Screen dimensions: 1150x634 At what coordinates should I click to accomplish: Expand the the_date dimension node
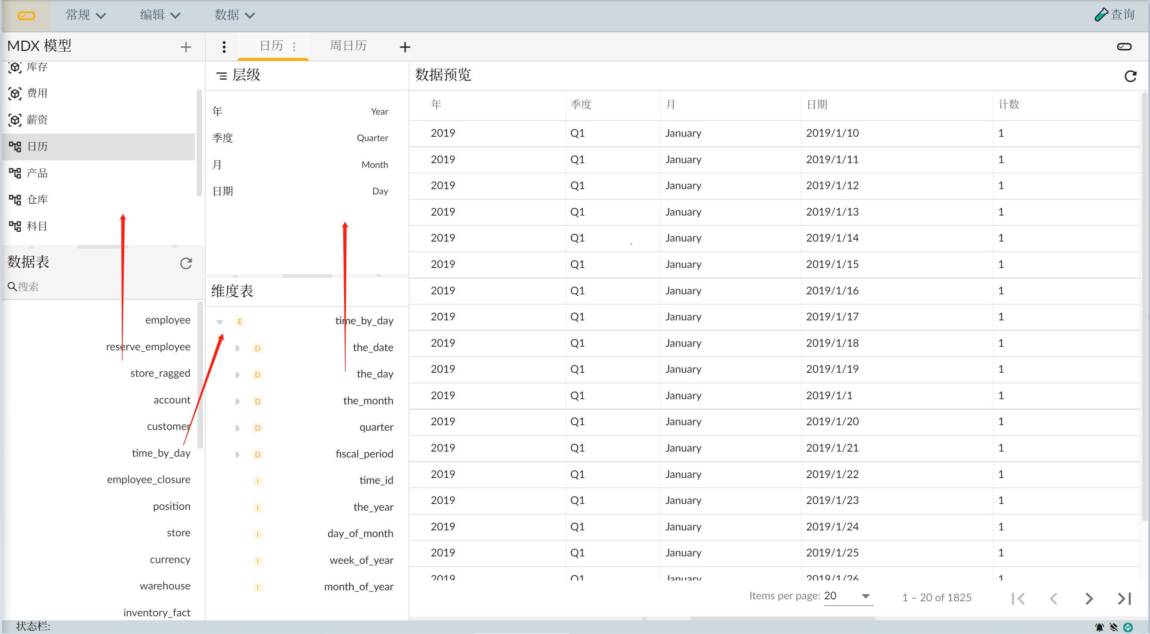(238, 348)
